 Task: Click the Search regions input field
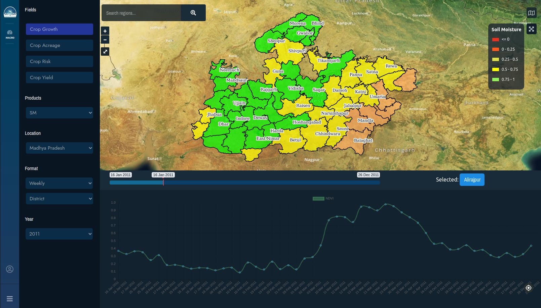coord(141,13)
